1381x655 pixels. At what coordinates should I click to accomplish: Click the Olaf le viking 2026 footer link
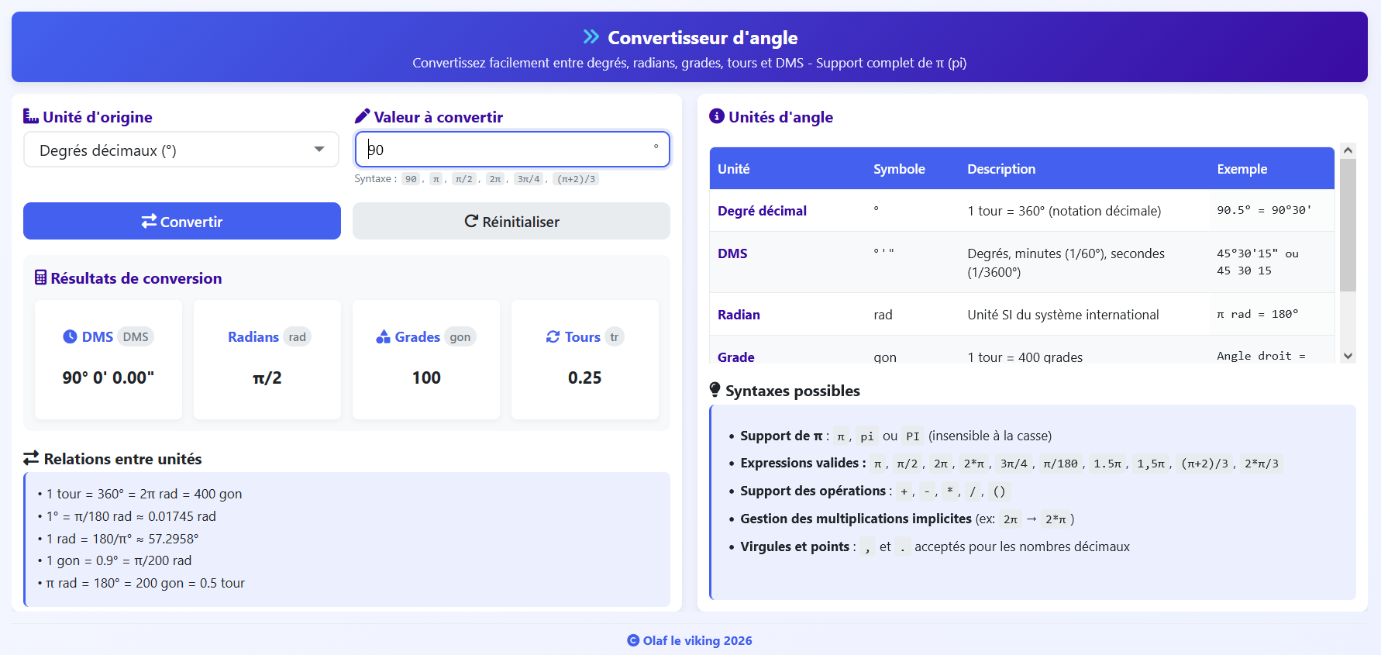[x=690, y=640]
